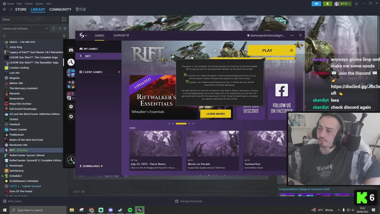380x214 pixels.
Task: Click the Steam forward navigation arrow
Action: click(11, 10)
